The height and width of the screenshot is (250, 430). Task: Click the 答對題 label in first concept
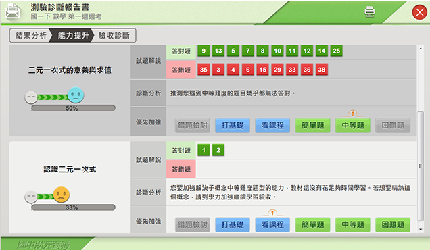(x=181, y=51)
